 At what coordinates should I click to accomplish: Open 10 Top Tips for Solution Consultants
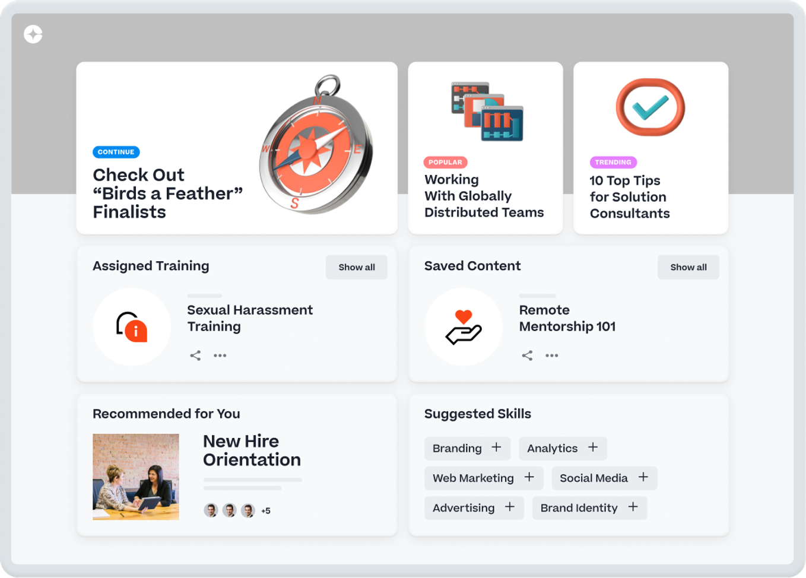pyautogui.click(x=651, y=148)
